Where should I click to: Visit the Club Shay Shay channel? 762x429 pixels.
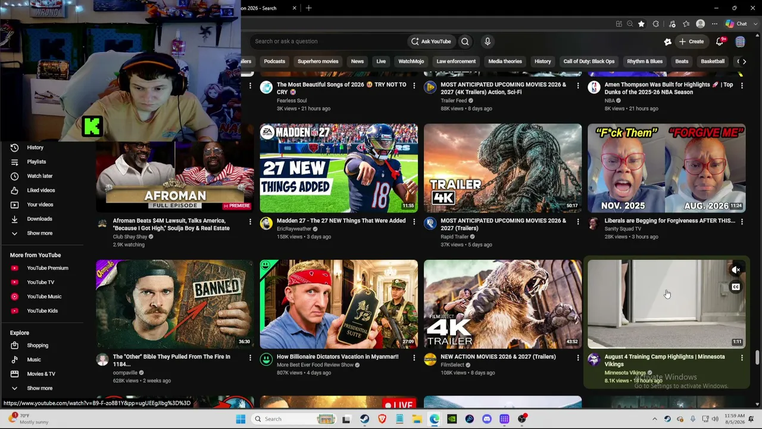pyautogui.click(x=130, y=237)
